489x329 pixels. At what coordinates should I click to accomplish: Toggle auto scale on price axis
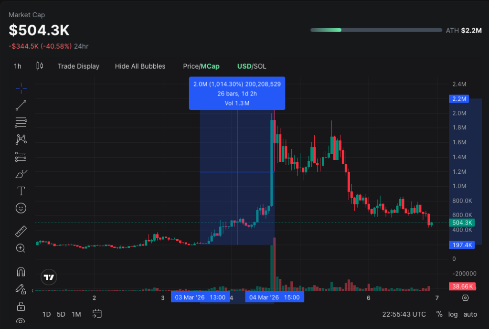[470, 314]
